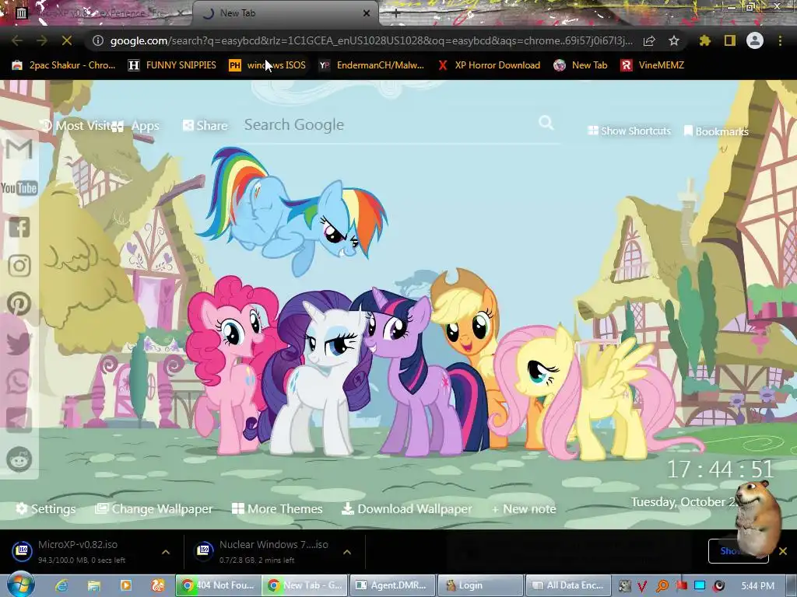Bookmark this page with star icon
The image size is (797, 597).
(673, 40)
